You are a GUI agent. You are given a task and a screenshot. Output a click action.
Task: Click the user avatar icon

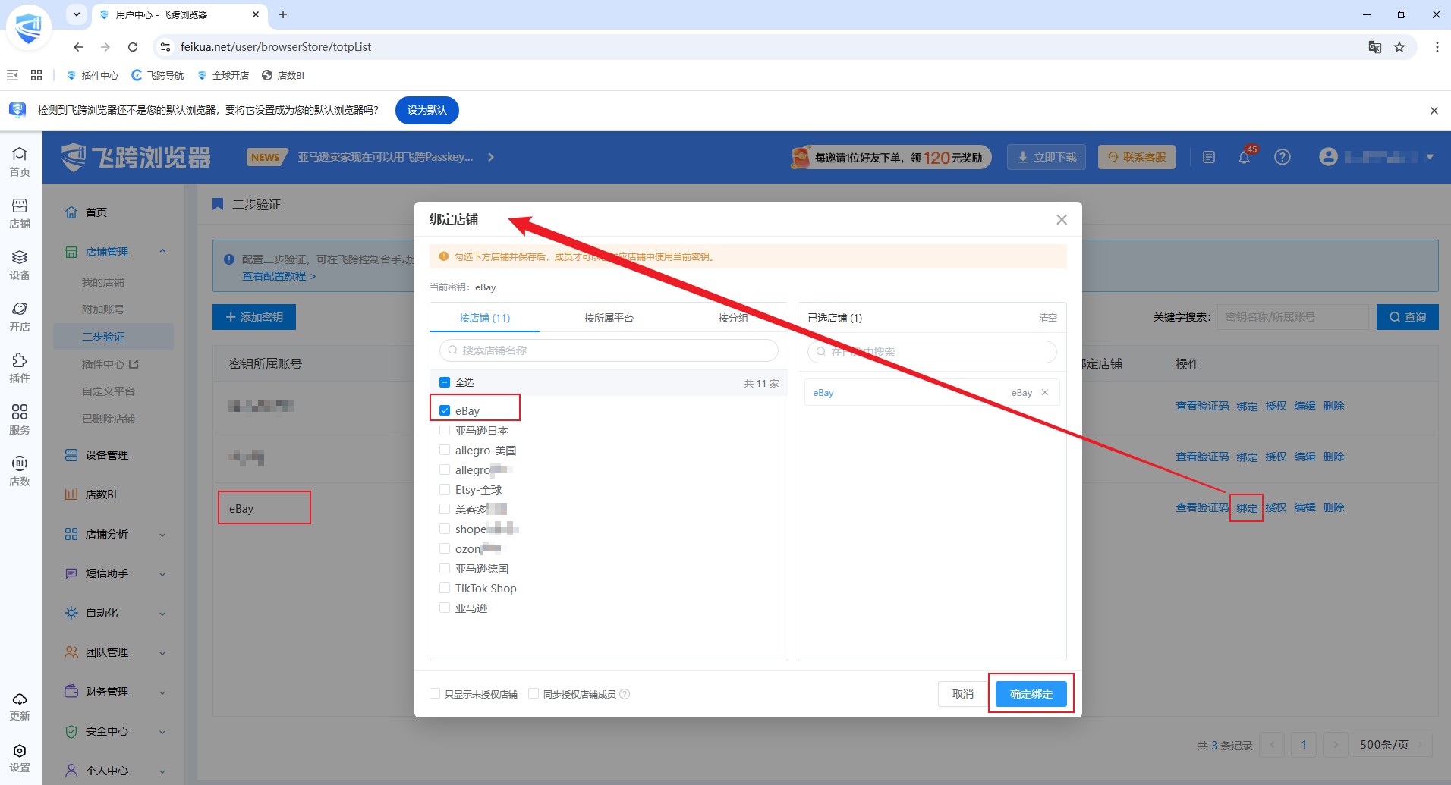pos(1328,156)
